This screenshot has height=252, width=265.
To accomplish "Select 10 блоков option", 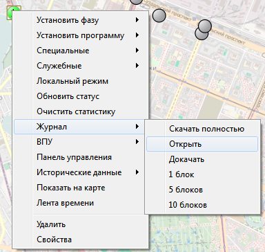I will point(202,205).
